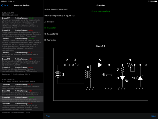Screen dimensions: 158x119
Task: Tap the Wi-Fi status icon
Action: pos(149,1)
